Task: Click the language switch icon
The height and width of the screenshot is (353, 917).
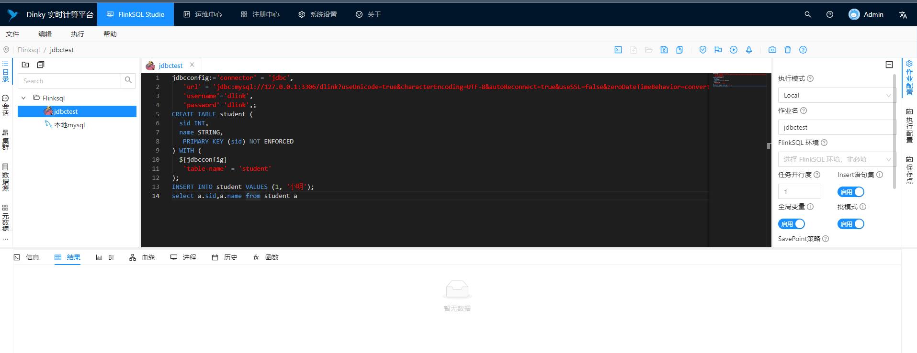Action: (903, 14)
